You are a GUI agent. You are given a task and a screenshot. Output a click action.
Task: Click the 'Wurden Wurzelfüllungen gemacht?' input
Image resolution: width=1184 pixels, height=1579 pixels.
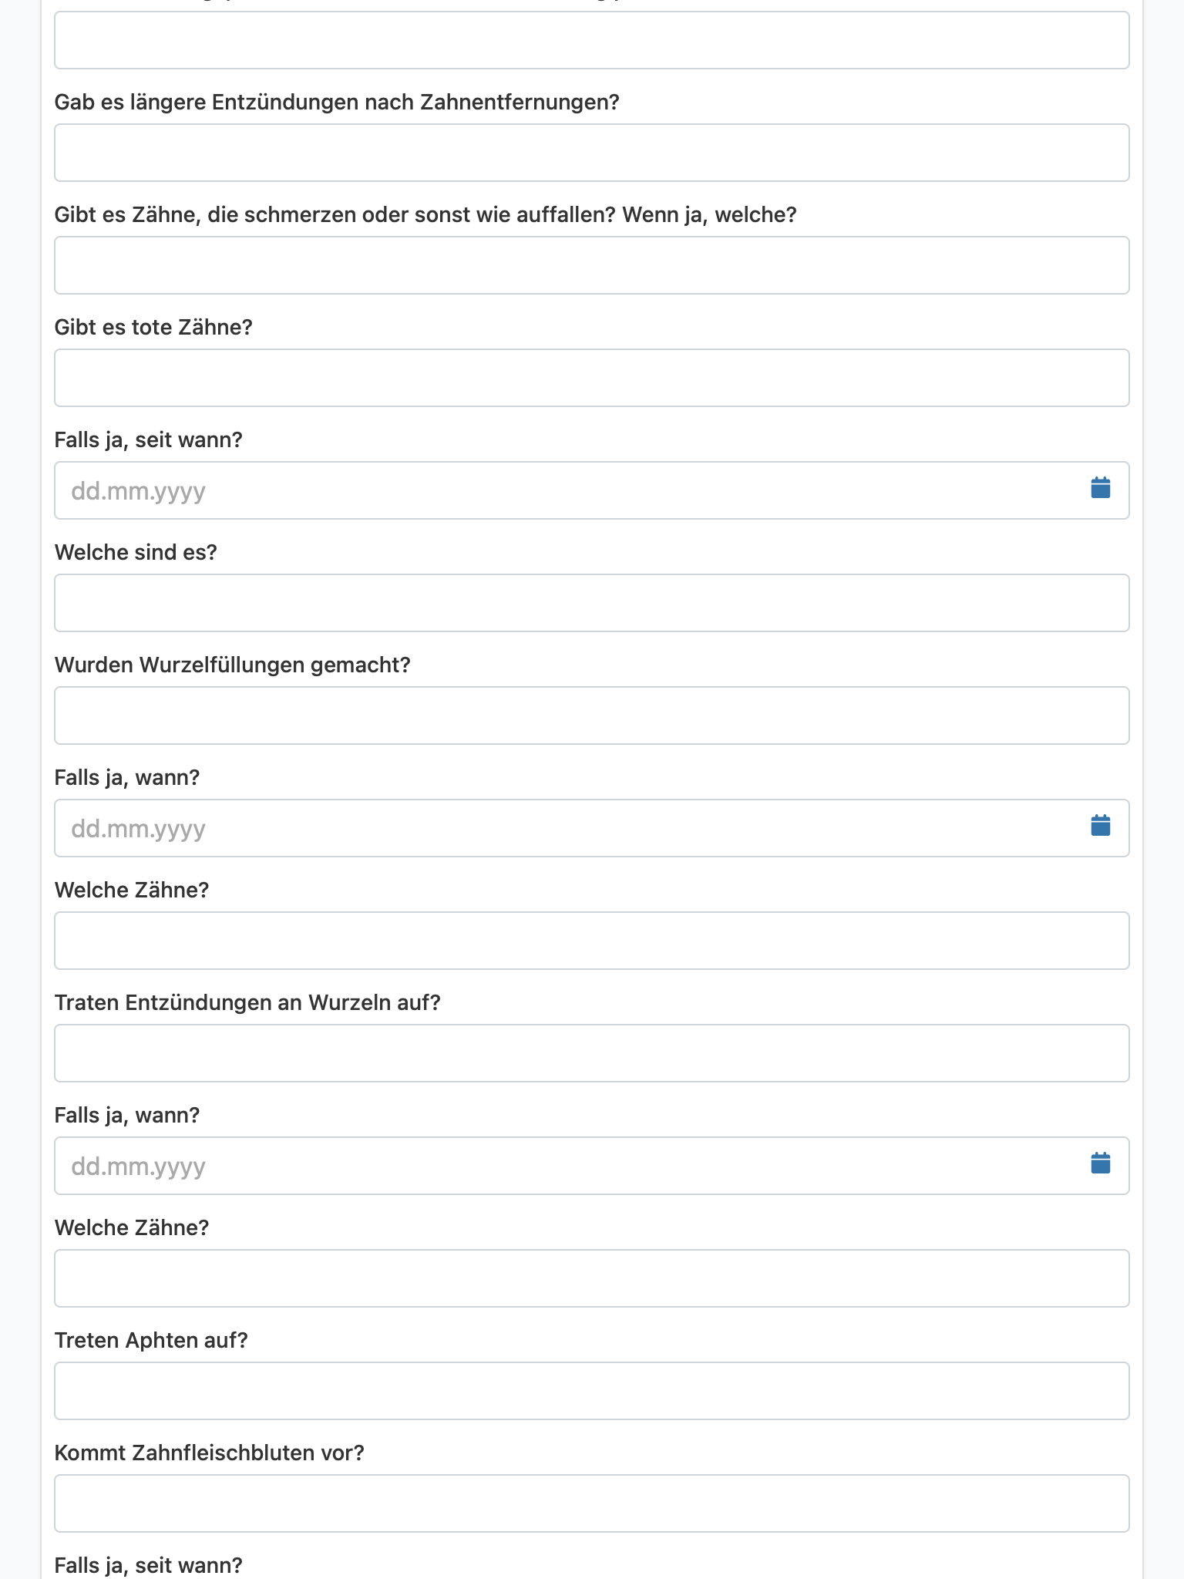pyautogui.click(x=592, y=715)
